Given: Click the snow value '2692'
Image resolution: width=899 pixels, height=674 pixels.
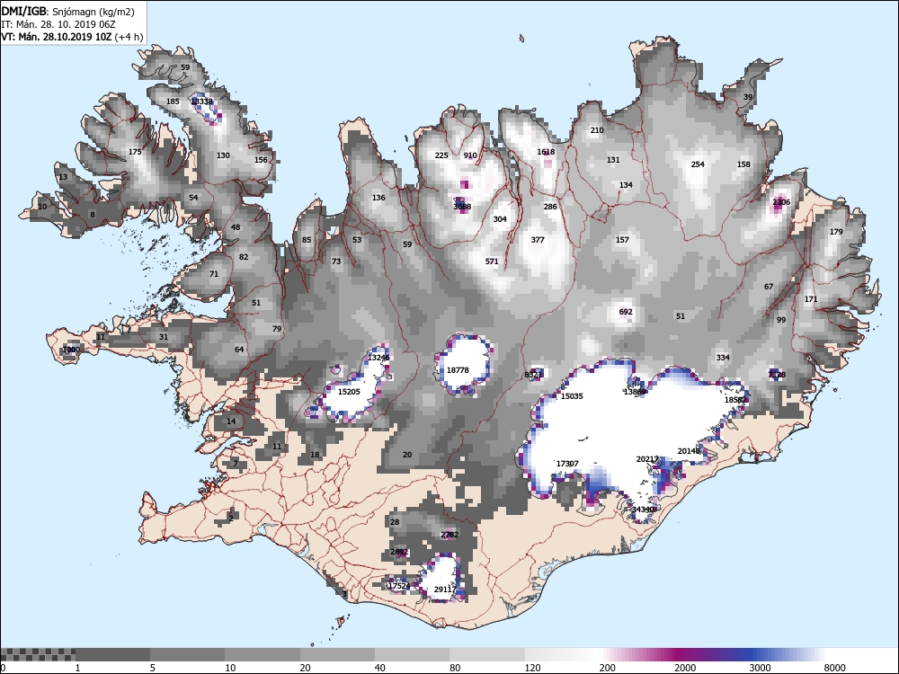Looking at the screenshot, I should [399, 552].
